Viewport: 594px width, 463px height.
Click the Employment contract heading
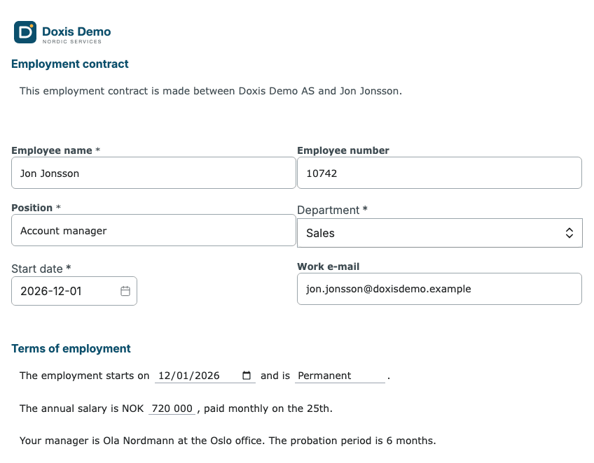[70, 64]
